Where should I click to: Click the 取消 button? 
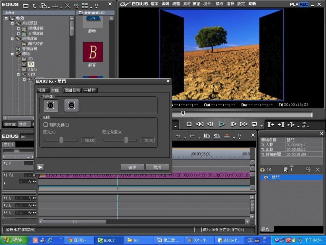click(157, 167)
